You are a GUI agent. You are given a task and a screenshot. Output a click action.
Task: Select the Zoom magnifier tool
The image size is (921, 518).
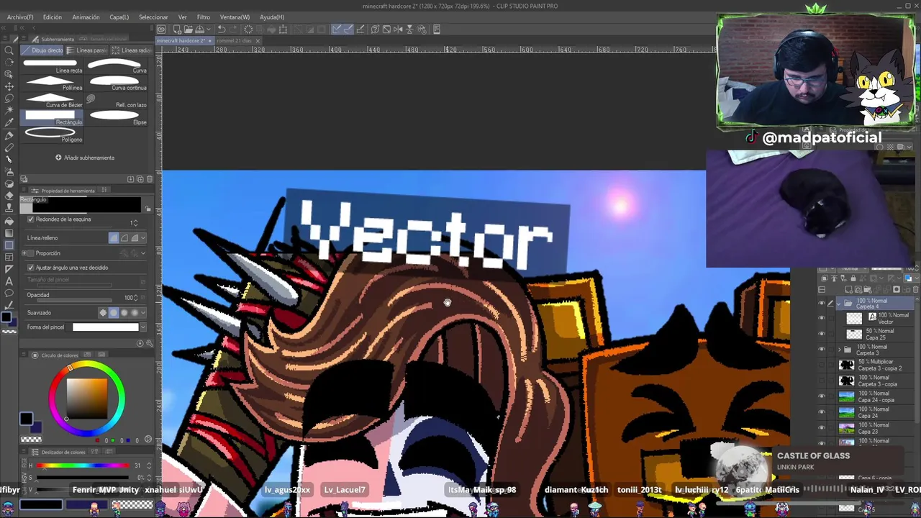9,50
